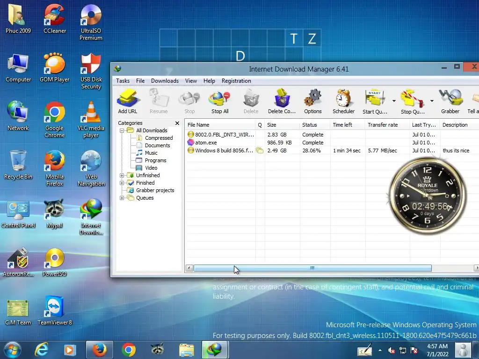The height and width of the screenshot is (359, 479).
Task: Open the Registration menu
Action: pyautogui.click(x=236, y=81)
